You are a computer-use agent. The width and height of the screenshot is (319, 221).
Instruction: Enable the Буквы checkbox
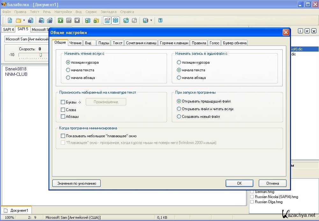pos(63,102)
